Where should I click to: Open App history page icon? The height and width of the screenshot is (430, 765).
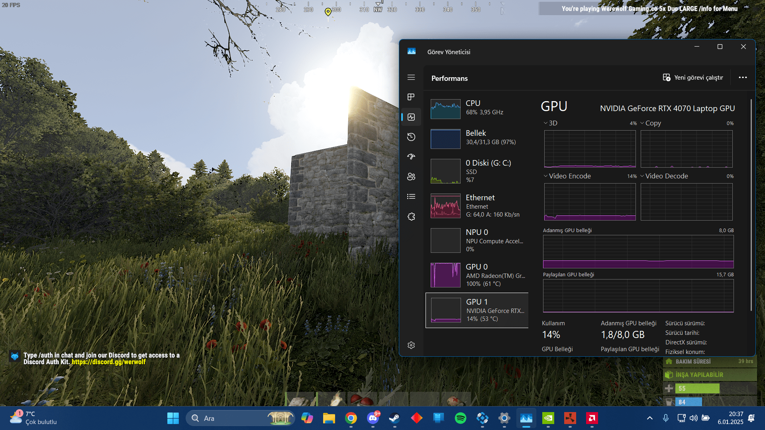pos(411,137)
